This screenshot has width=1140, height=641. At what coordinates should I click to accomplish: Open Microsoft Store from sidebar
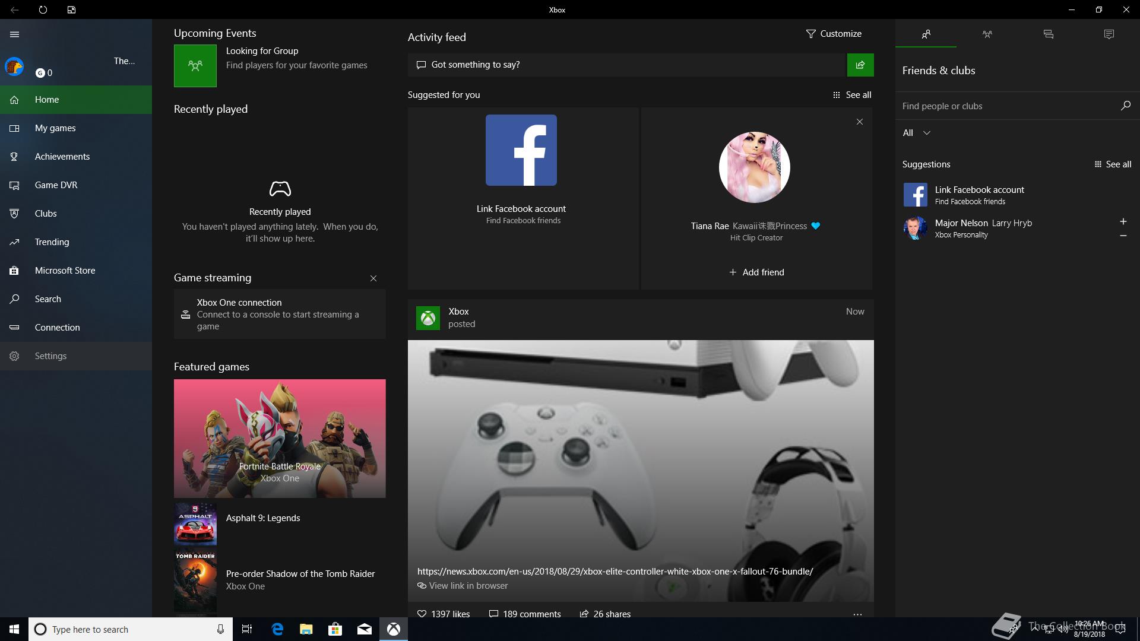(x=76, y=271)
